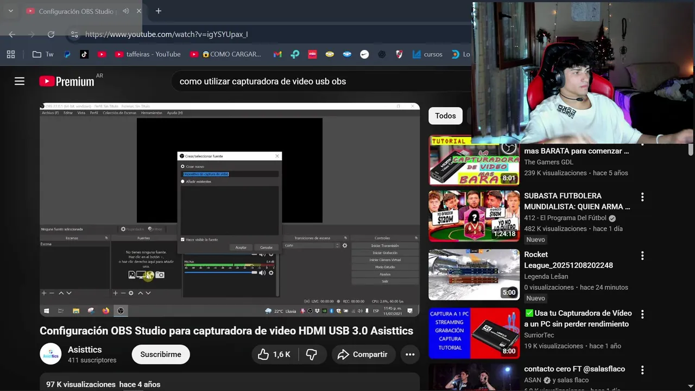This screenshot has height=391, width=695.
Task: Expand the 'Corte' transition combo box
Action: click(x=312, y=245)
